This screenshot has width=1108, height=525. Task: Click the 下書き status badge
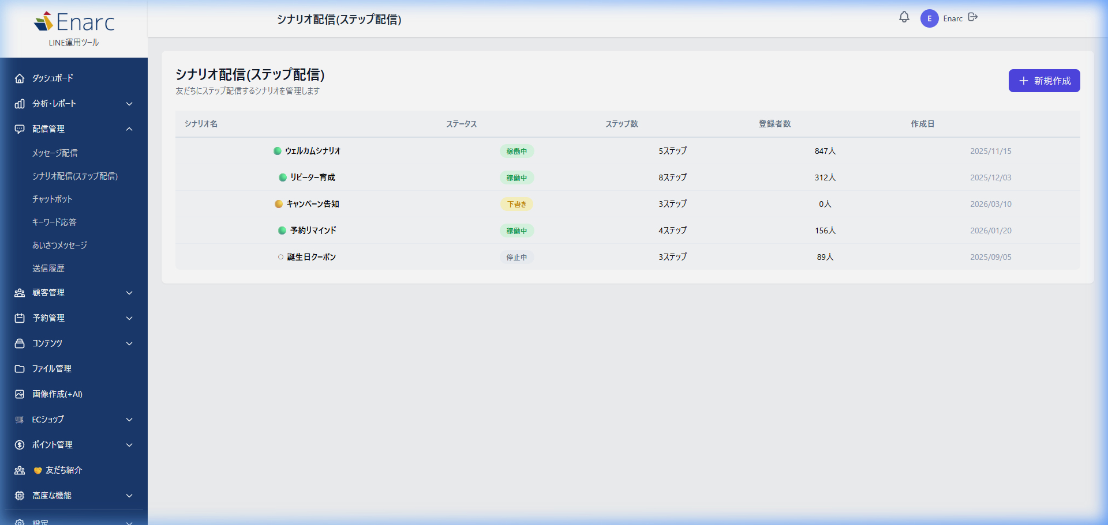516,204
